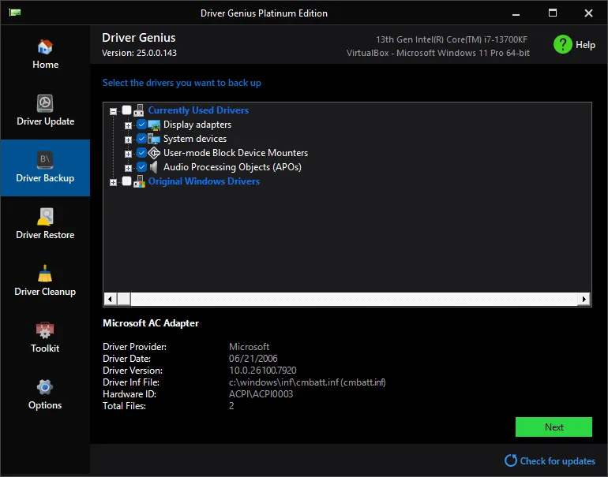Select System devices tree label
Image resolution: width=608 pixels, height=477 pixels.
click(195, 139)
